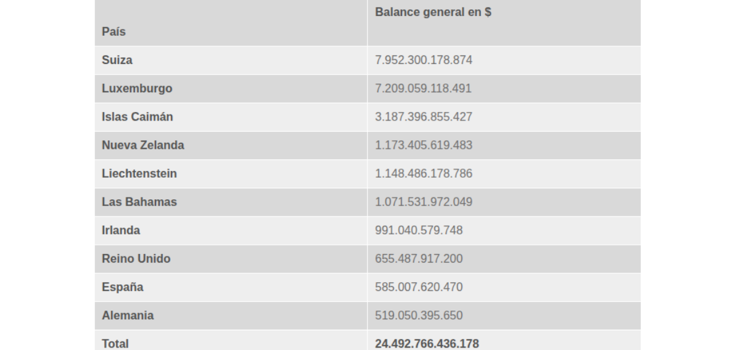Click the Islas Caimán balance 3.187.396.855.427
The image size is (740, 350).
(424, 117)
